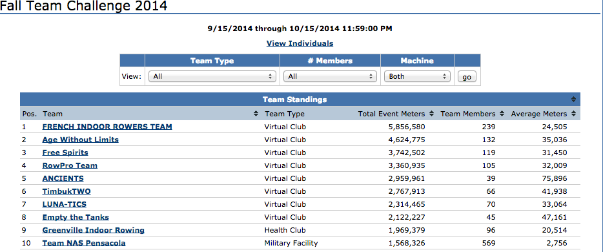Screen dimensions: 603x252
Task: Open TimbukTWO team link
Action: (x=66, y=191)
